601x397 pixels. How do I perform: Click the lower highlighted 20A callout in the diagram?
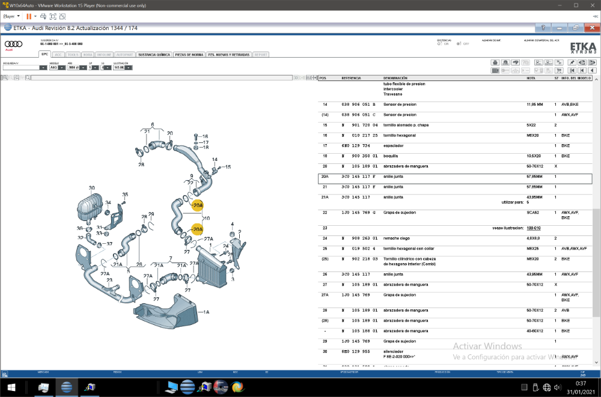(x=197, y=229)
